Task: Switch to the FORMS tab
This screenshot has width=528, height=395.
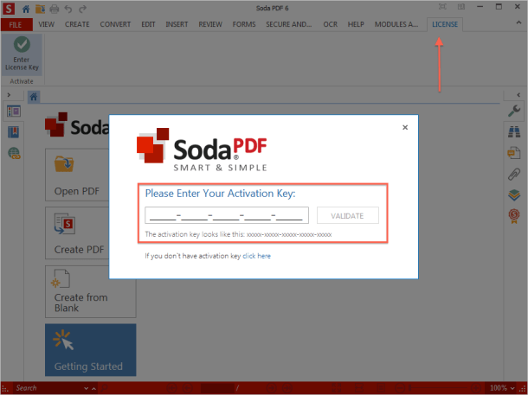Action: pyautogui.click(x=244, y=24)
